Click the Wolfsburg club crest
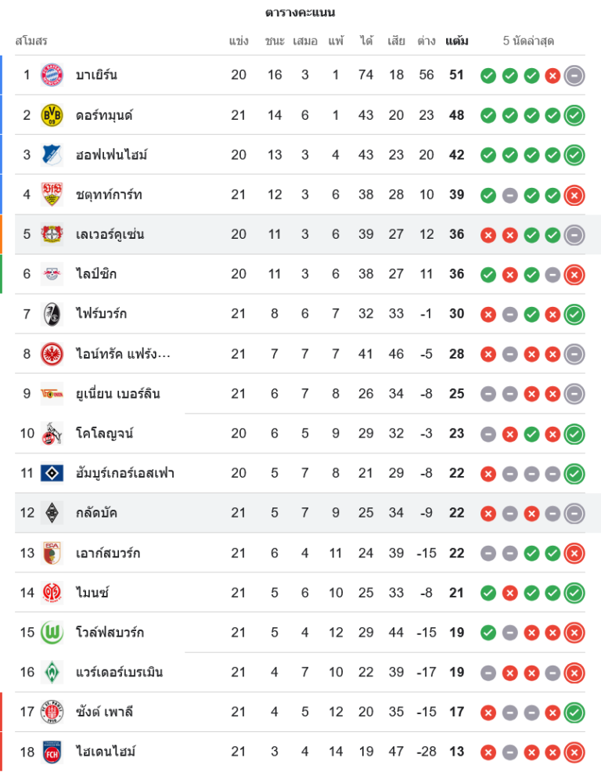The height and width of the screenshot is (783, 601). pos(52,633)
